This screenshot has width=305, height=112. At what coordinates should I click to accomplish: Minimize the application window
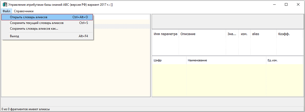pyautogui.click(x=274, y=4)
